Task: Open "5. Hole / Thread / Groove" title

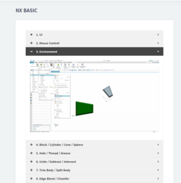Action: click(53, 153)
